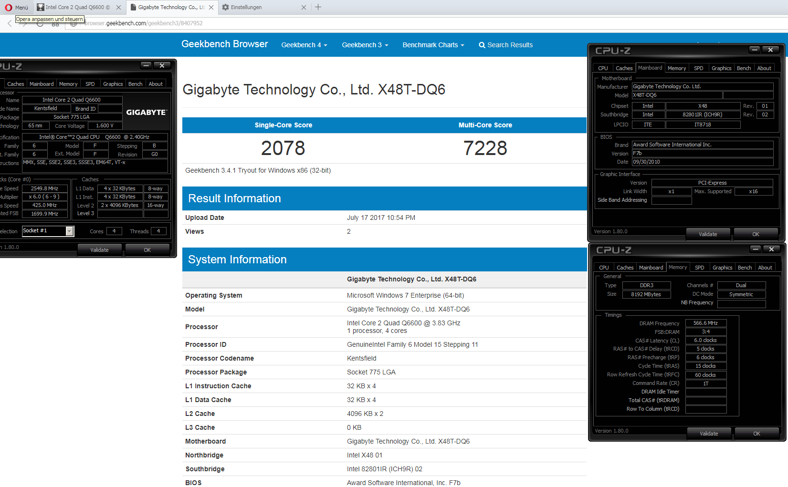Click OK in bottom-right CPU-Z Memory window
This screenshot has height=487, width=788.
tap(756, 434)
